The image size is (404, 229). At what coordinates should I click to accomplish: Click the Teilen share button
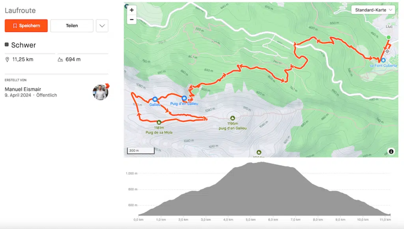point(72,26)
